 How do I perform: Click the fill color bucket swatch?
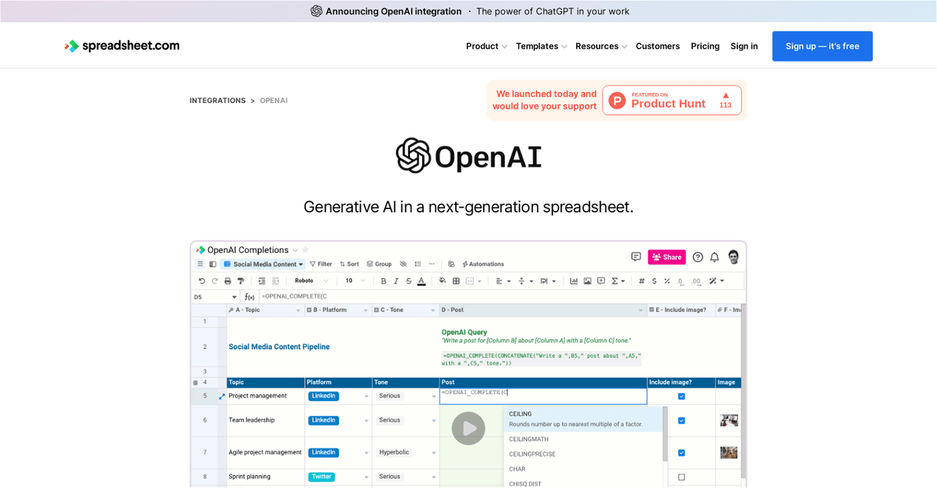[442, 281]
